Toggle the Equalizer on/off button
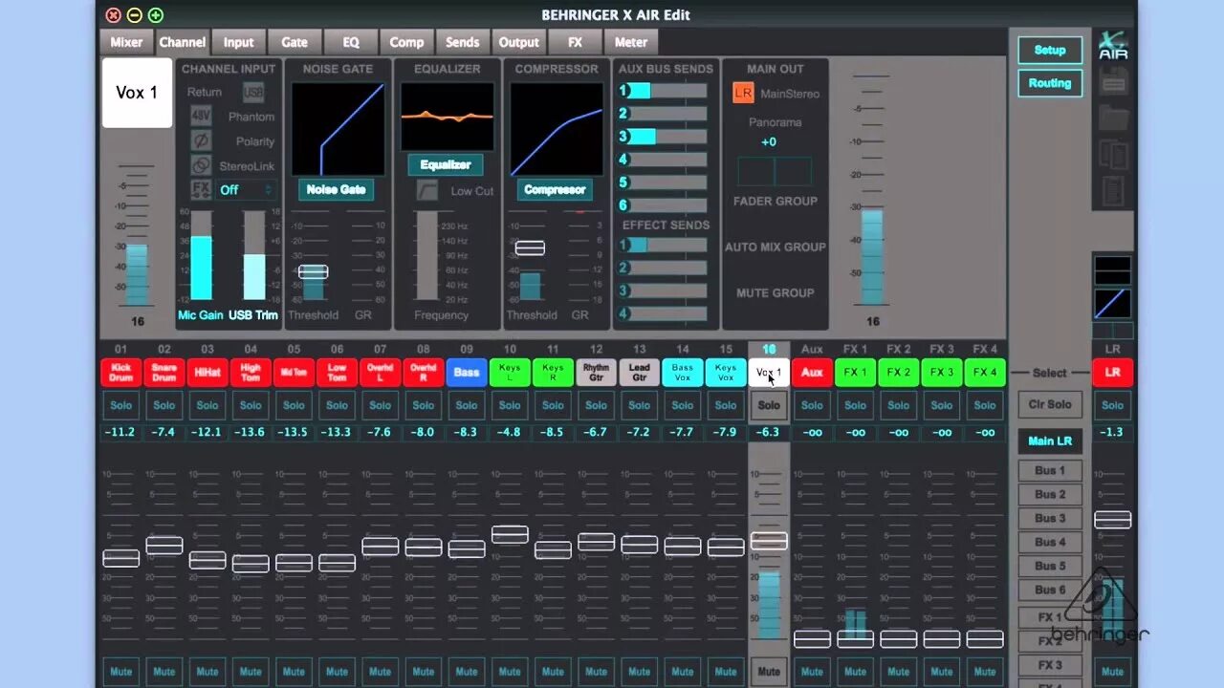 pyautogui.click(x=446, y=164)
